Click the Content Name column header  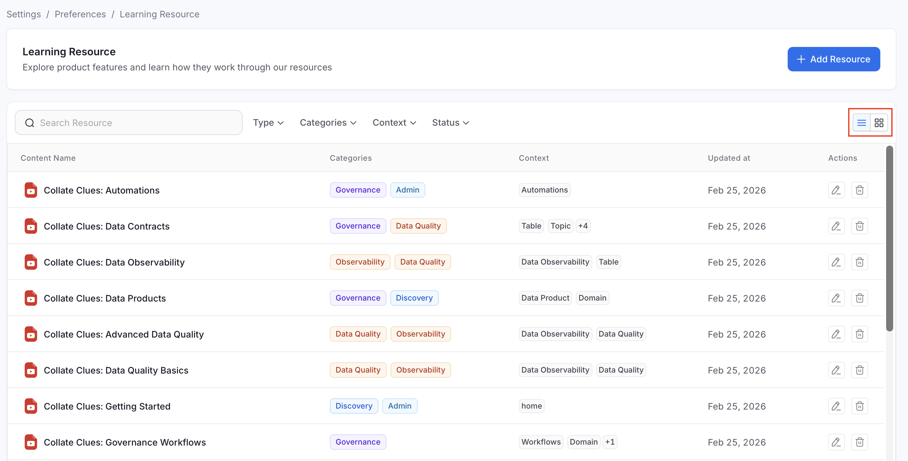pos(48,158)
